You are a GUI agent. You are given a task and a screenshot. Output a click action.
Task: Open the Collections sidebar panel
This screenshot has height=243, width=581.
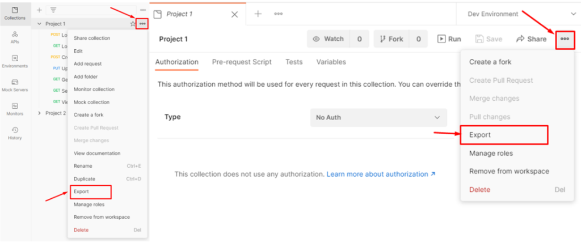click(15, 13)
